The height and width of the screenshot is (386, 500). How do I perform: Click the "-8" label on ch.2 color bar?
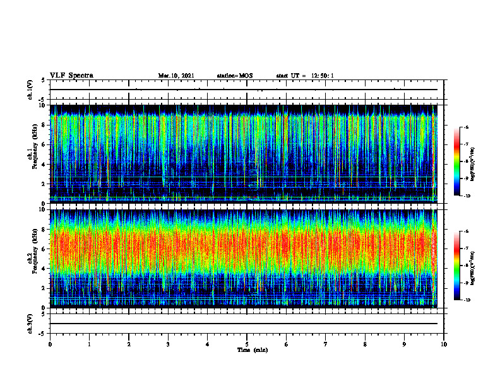click(466, 266)
